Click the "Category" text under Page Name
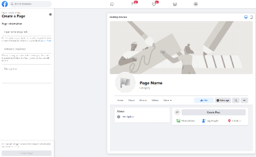 pos(145,88)
